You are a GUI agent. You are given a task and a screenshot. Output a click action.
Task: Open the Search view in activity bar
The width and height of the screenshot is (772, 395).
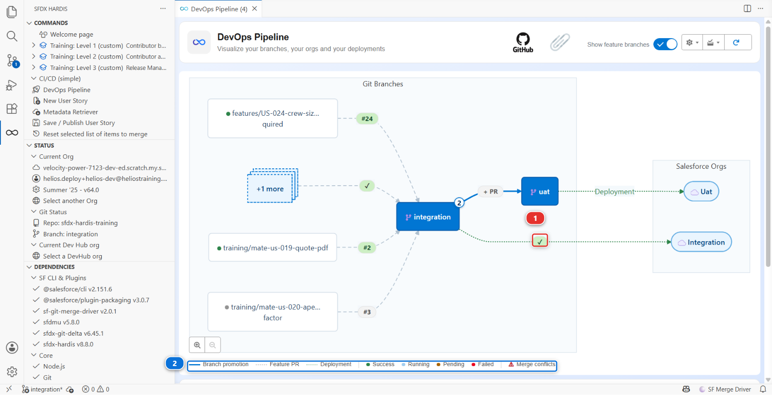(12, 36)
